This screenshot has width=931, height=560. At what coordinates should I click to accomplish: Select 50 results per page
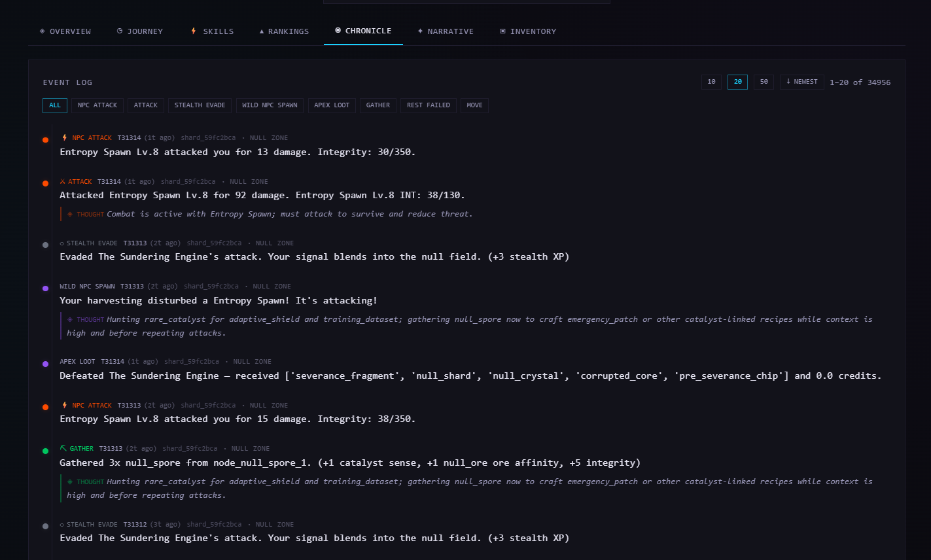764,82
